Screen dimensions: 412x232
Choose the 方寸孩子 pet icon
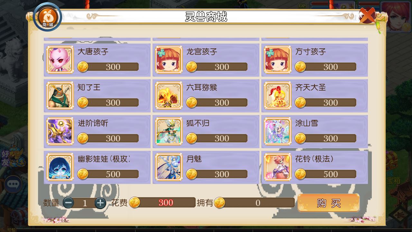click(x=277, y=60)
